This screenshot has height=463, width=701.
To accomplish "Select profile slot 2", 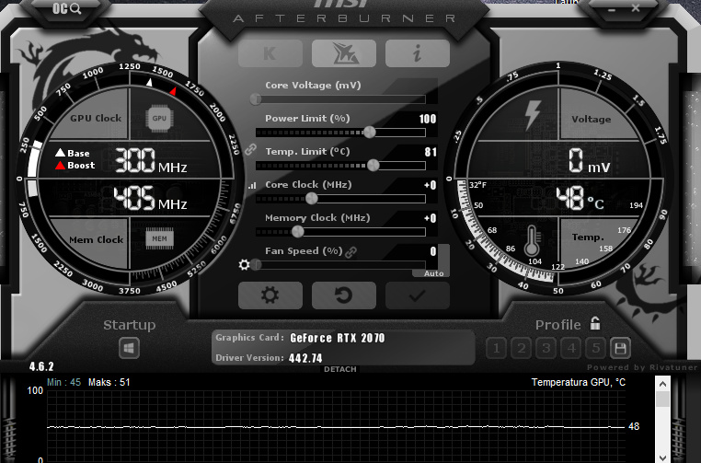I will coord(522,348).
